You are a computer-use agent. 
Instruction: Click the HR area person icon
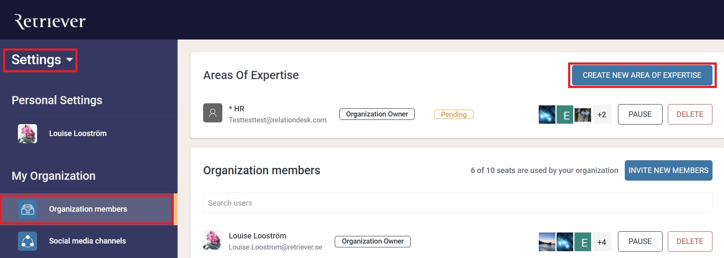(x=213, y=113)
